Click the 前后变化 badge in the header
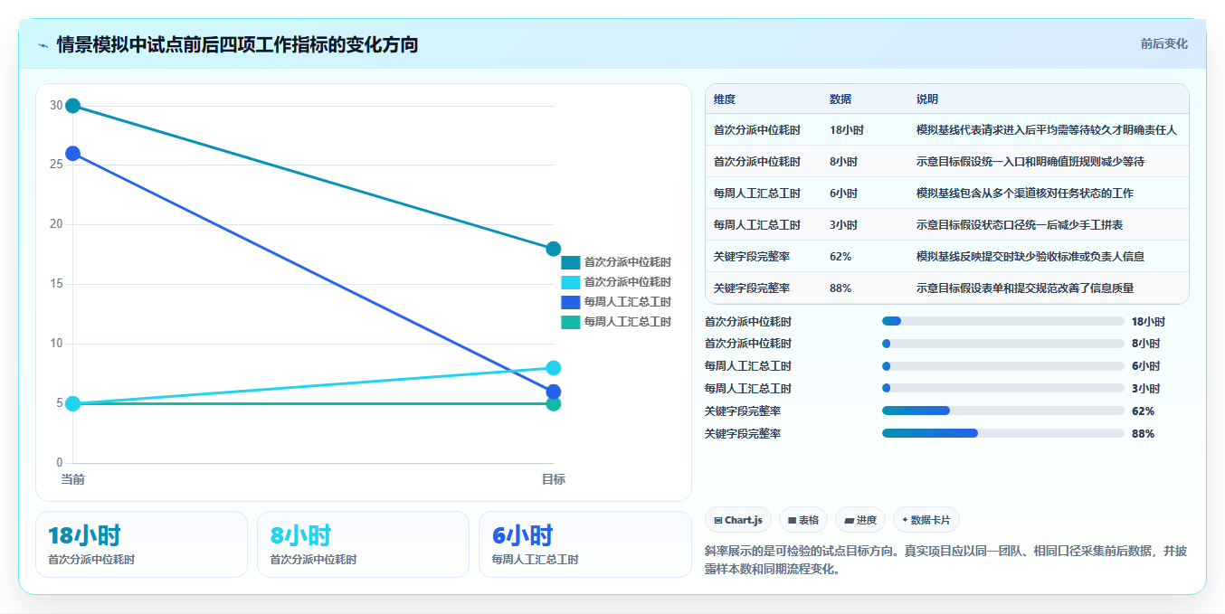1225x614 pixels. click(1163, 43)
